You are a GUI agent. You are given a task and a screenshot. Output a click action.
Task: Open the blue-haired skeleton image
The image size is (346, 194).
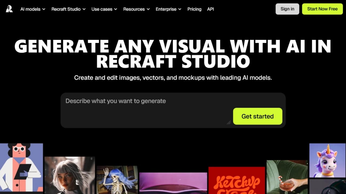[x=117, y=180]
